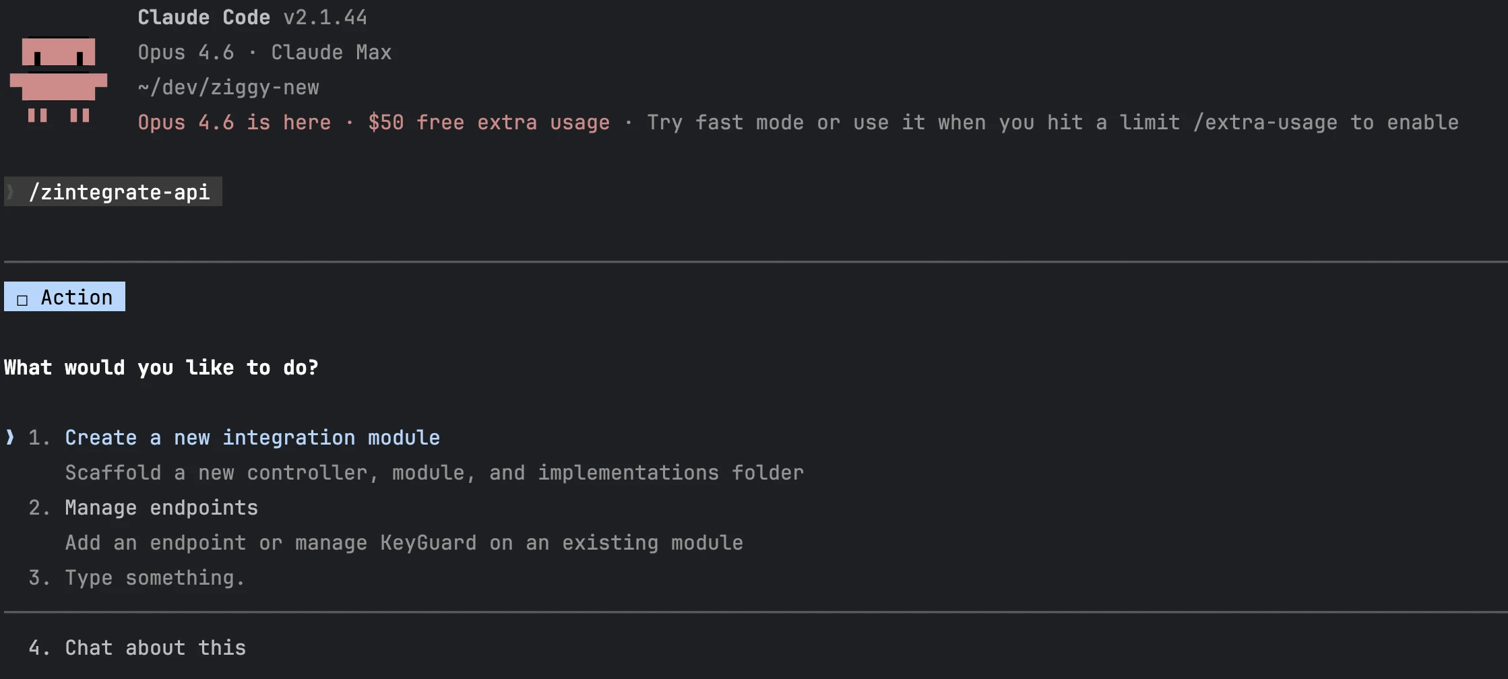This screenshot has height=679, width=1508.
Task: Click the ~/dev/ziggy-new directory path
Action: coord(228,88)
